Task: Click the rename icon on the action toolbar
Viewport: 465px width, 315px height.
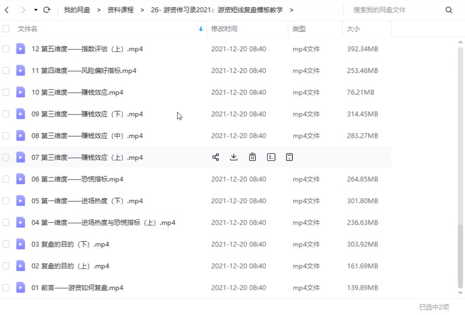Action: [271, 157]
